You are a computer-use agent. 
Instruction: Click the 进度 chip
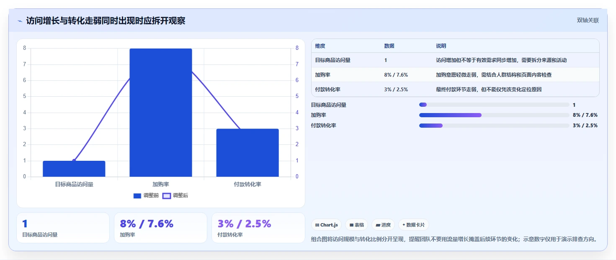pos(383,225)
